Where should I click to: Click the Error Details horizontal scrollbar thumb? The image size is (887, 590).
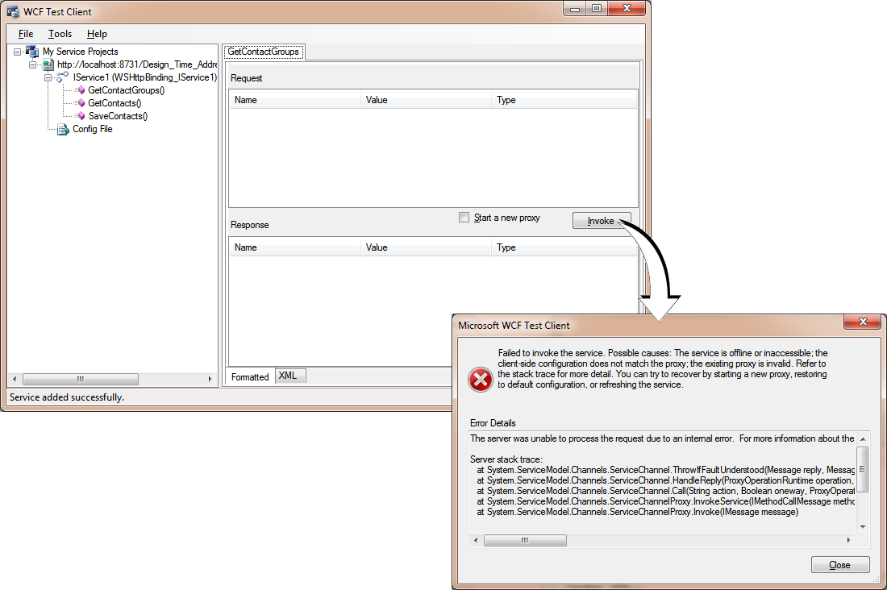[525, 540]
